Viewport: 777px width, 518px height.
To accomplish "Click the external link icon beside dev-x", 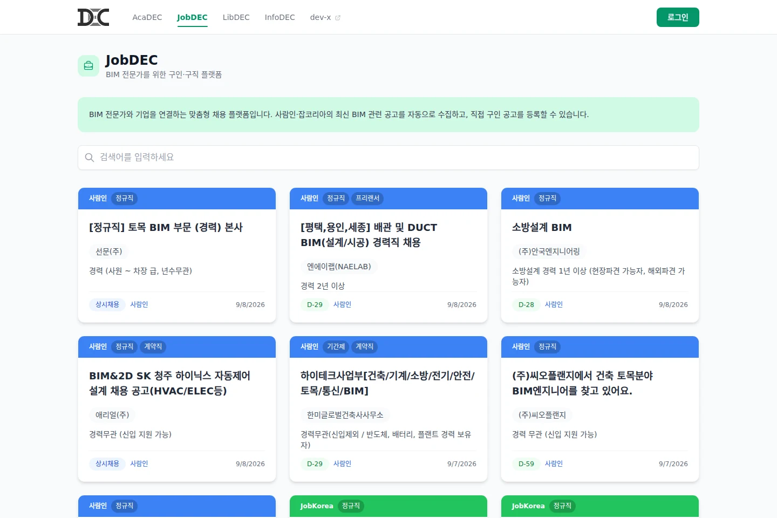I will click(x=338, y=18).
